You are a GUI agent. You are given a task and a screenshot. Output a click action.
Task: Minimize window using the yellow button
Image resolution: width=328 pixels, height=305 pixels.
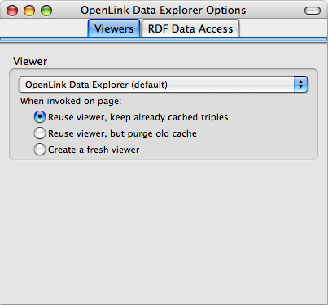pyautogui.click(x=29, y=11)
